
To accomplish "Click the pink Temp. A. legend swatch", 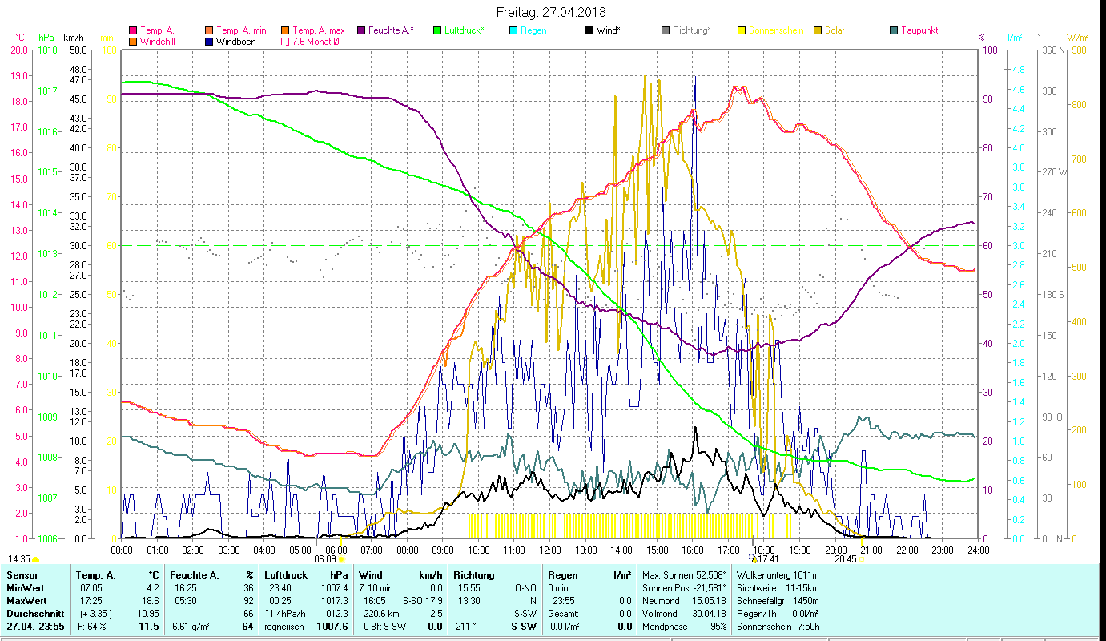I will click(x=133, y=30).
